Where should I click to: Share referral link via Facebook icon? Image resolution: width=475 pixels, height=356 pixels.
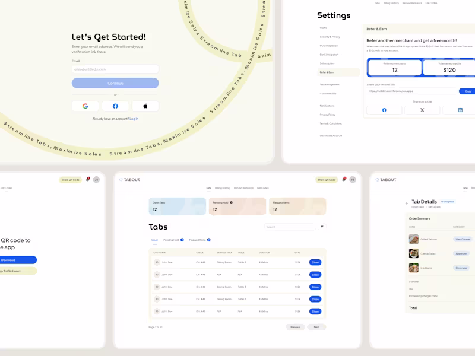pyautogui.click(x=384, y=110)
